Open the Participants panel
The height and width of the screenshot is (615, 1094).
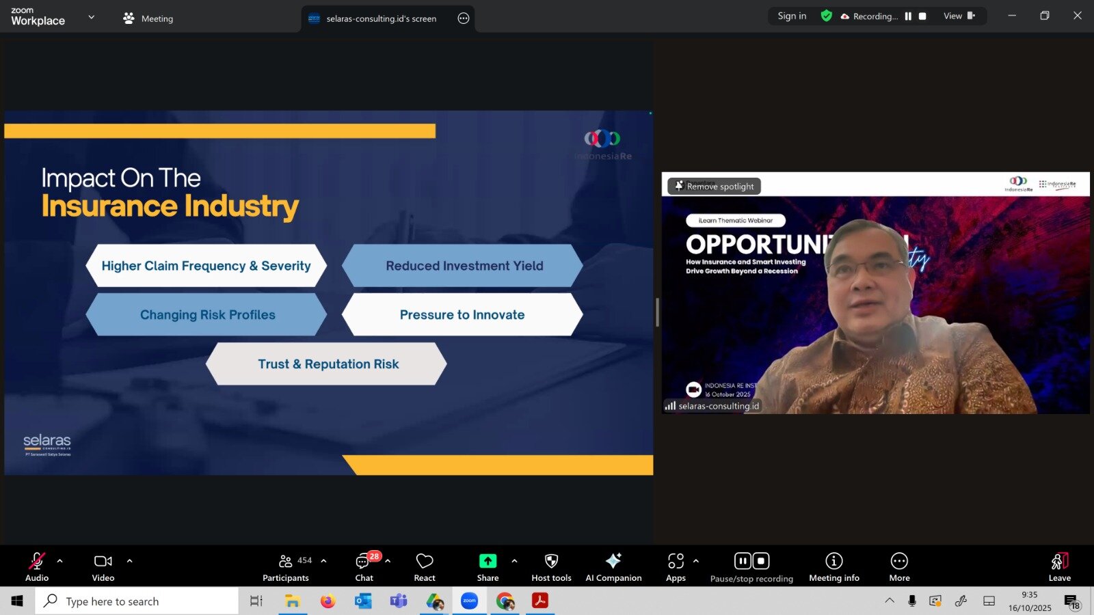click(x=286, y=567)
